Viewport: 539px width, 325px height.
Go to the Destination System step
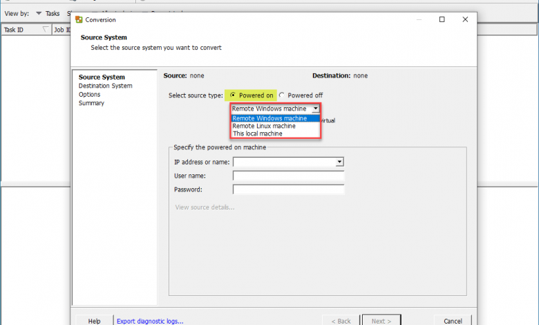coord(105,86)
